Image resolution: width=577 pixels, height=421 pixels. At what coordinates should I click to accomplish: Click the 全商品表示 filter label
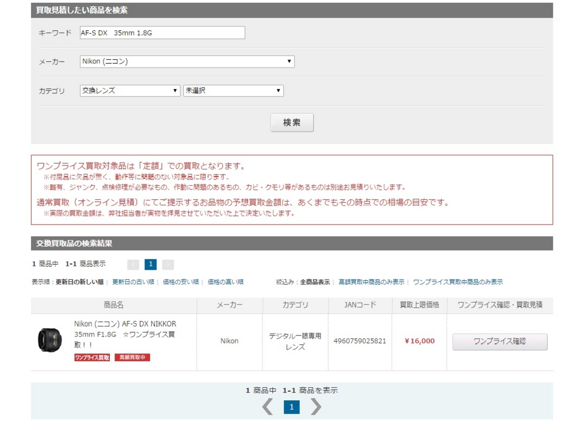314,282
